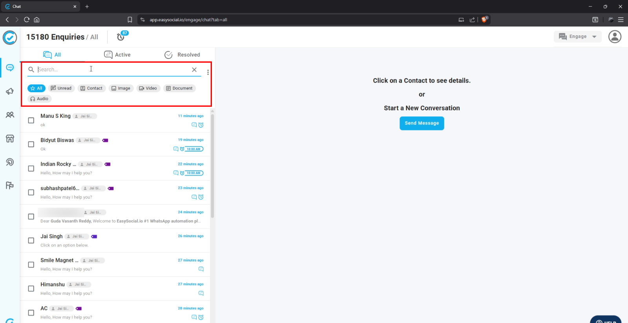This screenshot has width=628, height=323.
Task: Click the Send Message button
Action: pyautogui.click(x=422, y=123)
